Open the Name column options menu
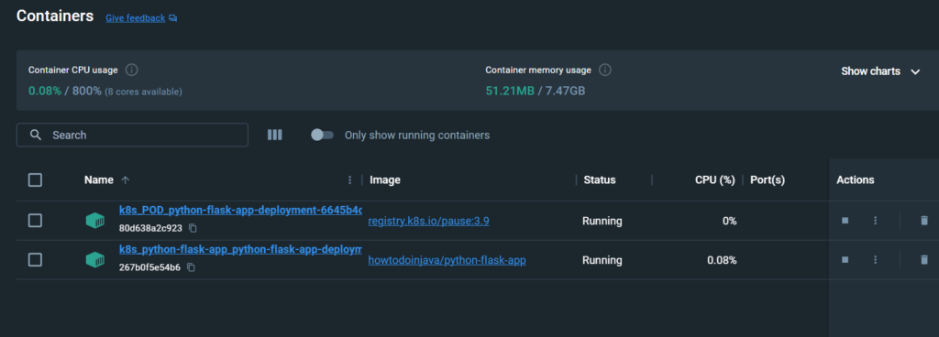This screenshot has height=337, width=939. [x=350, y=179]
